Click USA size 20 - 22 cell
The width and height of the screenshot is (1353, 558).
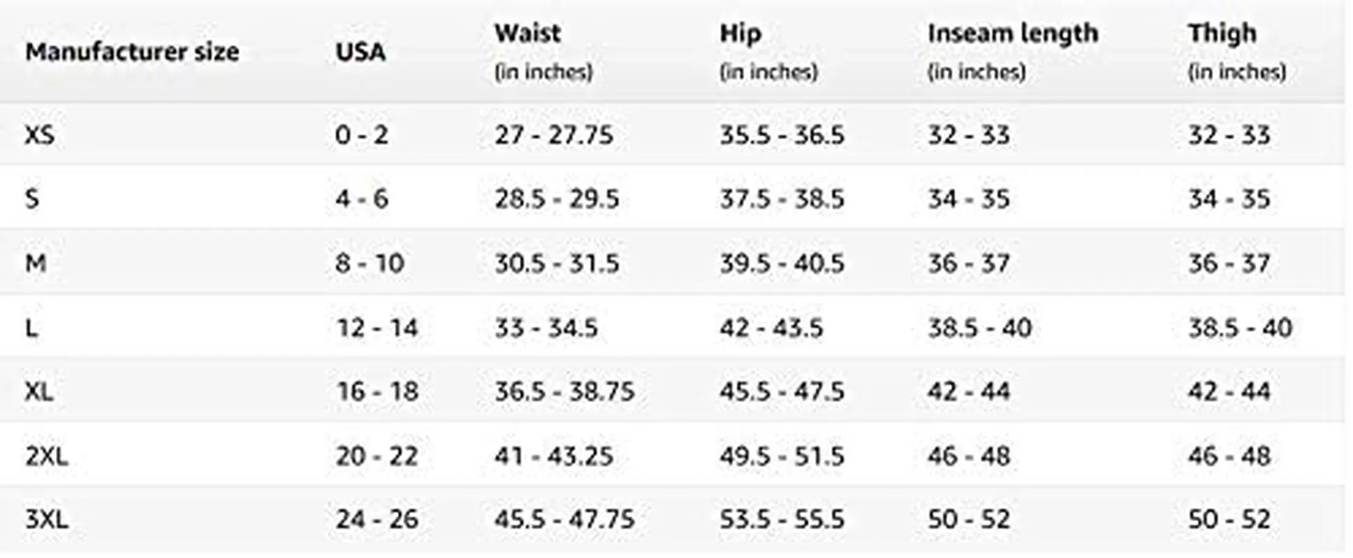click(376, 455)
